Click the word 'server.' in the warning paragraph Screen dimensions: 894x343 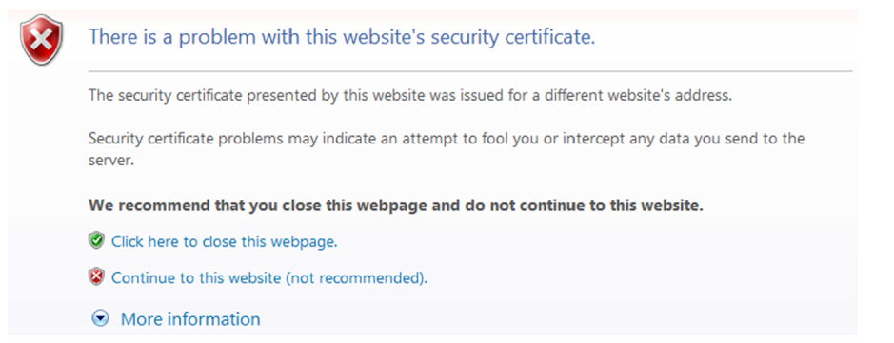pyautogui.click(x=111, y=161)
